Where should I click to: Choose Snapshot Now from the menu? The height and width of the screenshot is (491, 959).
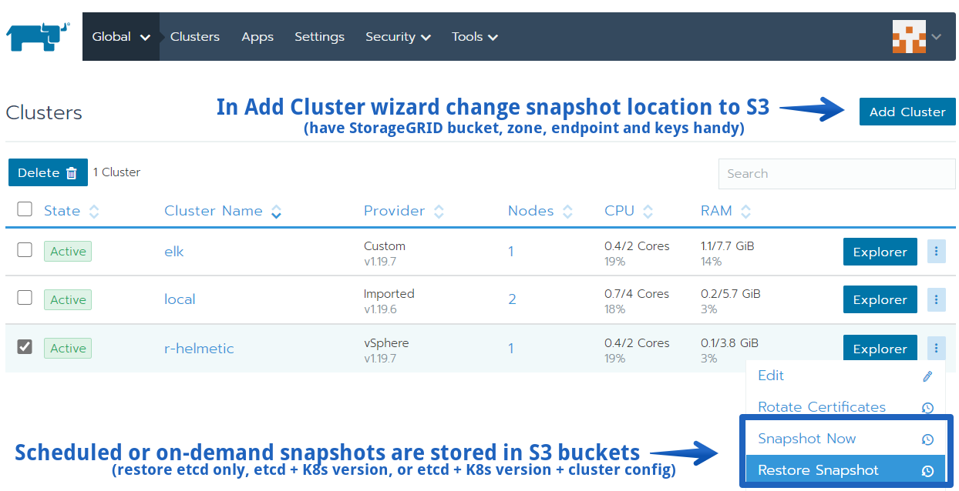[846, 439]
